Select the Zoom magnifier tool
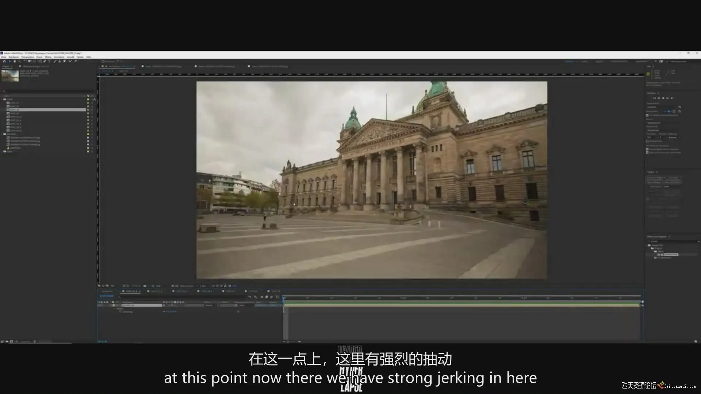The width and height of the screenshot is (701, 394). [x=19, y=61]
